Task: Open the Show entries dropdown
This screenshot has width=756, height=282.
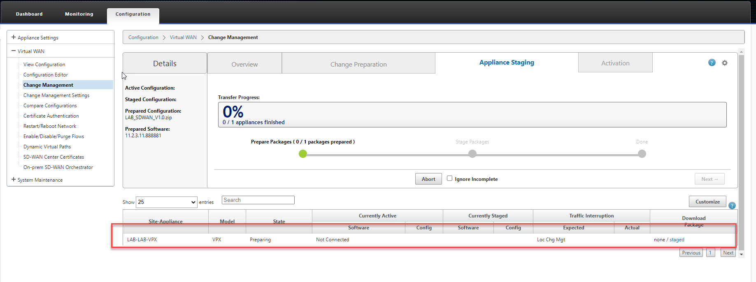Action: (166, 202)
